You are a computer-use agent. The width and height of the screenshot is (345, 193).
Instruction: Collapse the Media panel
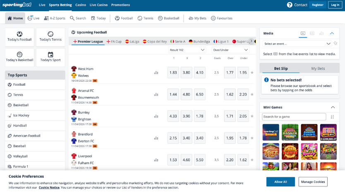pos(332,33)
